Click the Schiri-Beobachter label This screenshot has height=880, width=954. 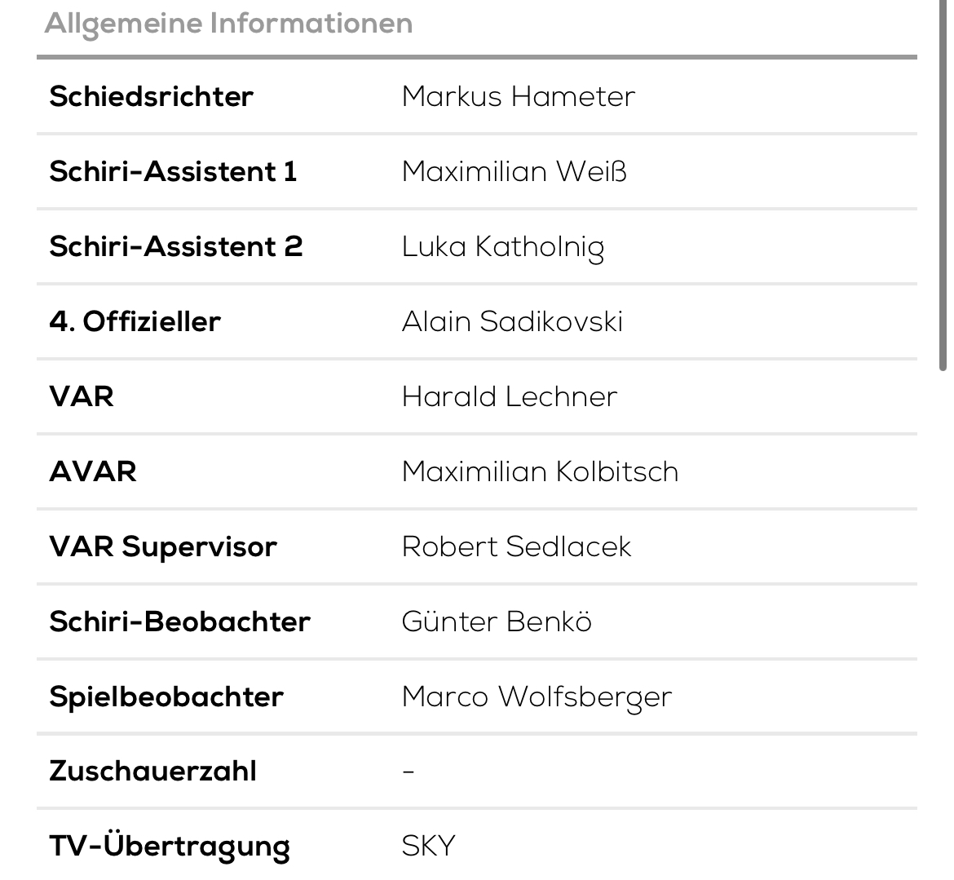179,621
